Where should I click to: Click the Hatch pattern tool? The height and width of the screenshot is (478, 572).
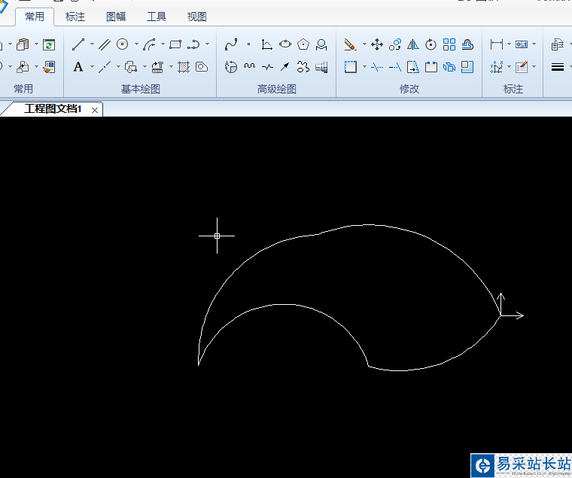pyautogui.click(x=184, y=67)
